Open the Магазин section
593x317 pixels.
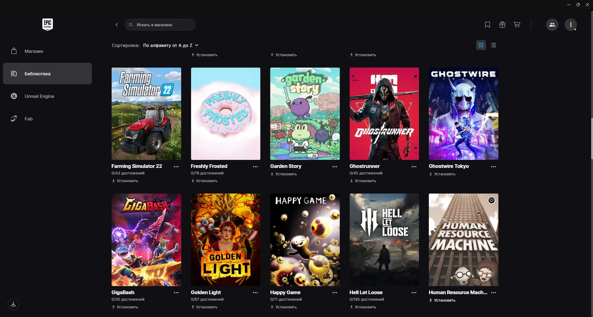tap(47, 51)
